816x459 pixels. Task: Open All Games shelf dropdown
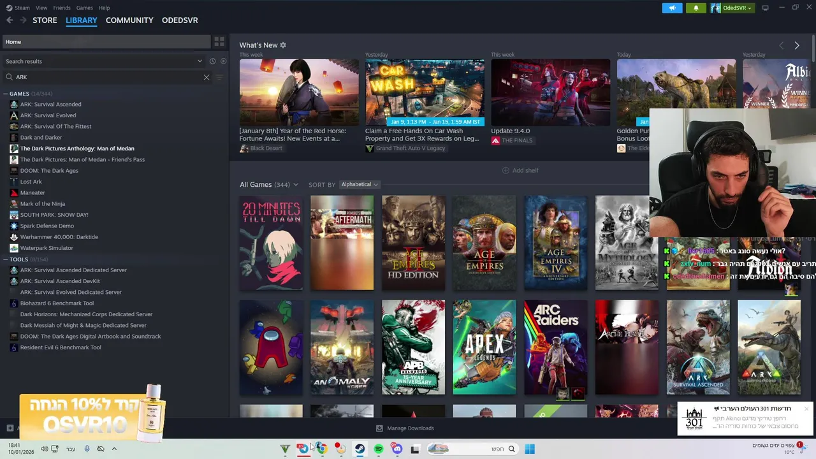[269, 184]
